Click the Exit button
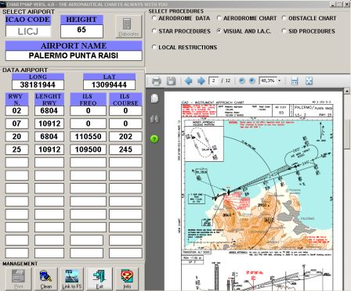Image resolution: width=351 pixels, height=291 pixels. (x=100, y=278)
